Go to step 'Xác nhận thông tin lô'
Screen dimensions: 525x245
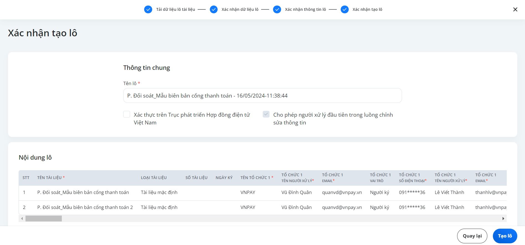click(x=305, y=9)
